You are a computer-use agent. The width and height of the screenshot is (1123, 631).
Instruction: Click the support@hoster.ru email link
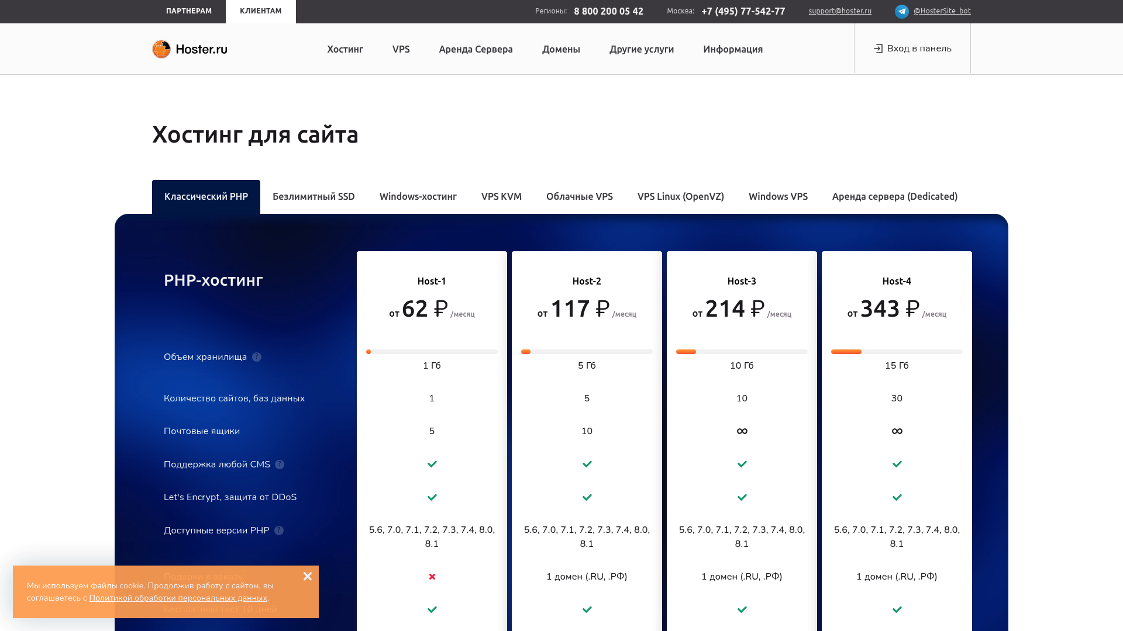click(x=840, y=11)
